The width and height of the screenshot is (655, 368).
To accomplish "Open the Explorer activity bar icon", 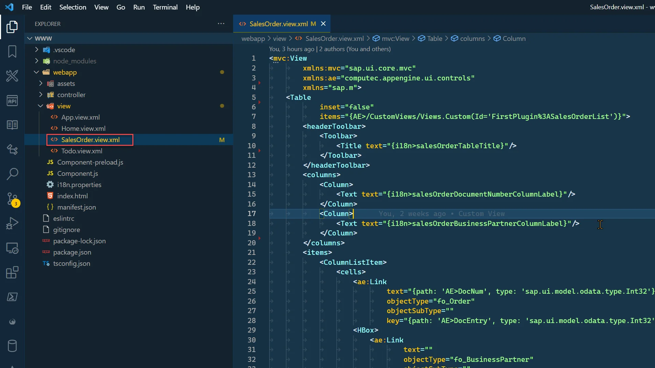I will [12, 27].
